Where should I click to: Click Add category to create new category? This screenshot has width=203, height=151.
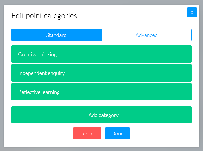[x=101, y=115]
